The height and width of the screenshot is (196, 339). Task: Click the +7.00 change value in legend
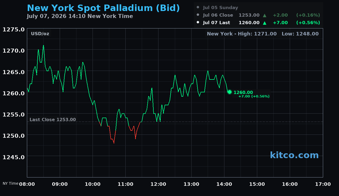pyautogui.click(x=280, y=23)
